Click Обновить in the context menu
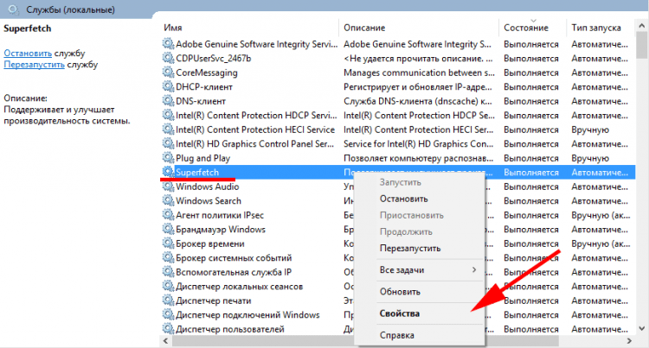649x348 pixels. point(400,292)
